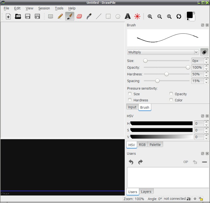Decrease spacing value with the down arrow

(207, 82)
